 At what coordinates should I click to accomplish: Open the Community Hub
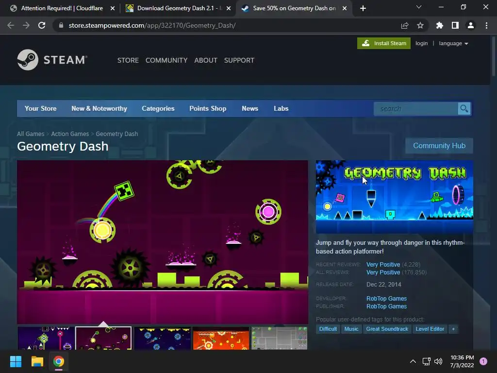pyautogui.click(x=439, y=146)
